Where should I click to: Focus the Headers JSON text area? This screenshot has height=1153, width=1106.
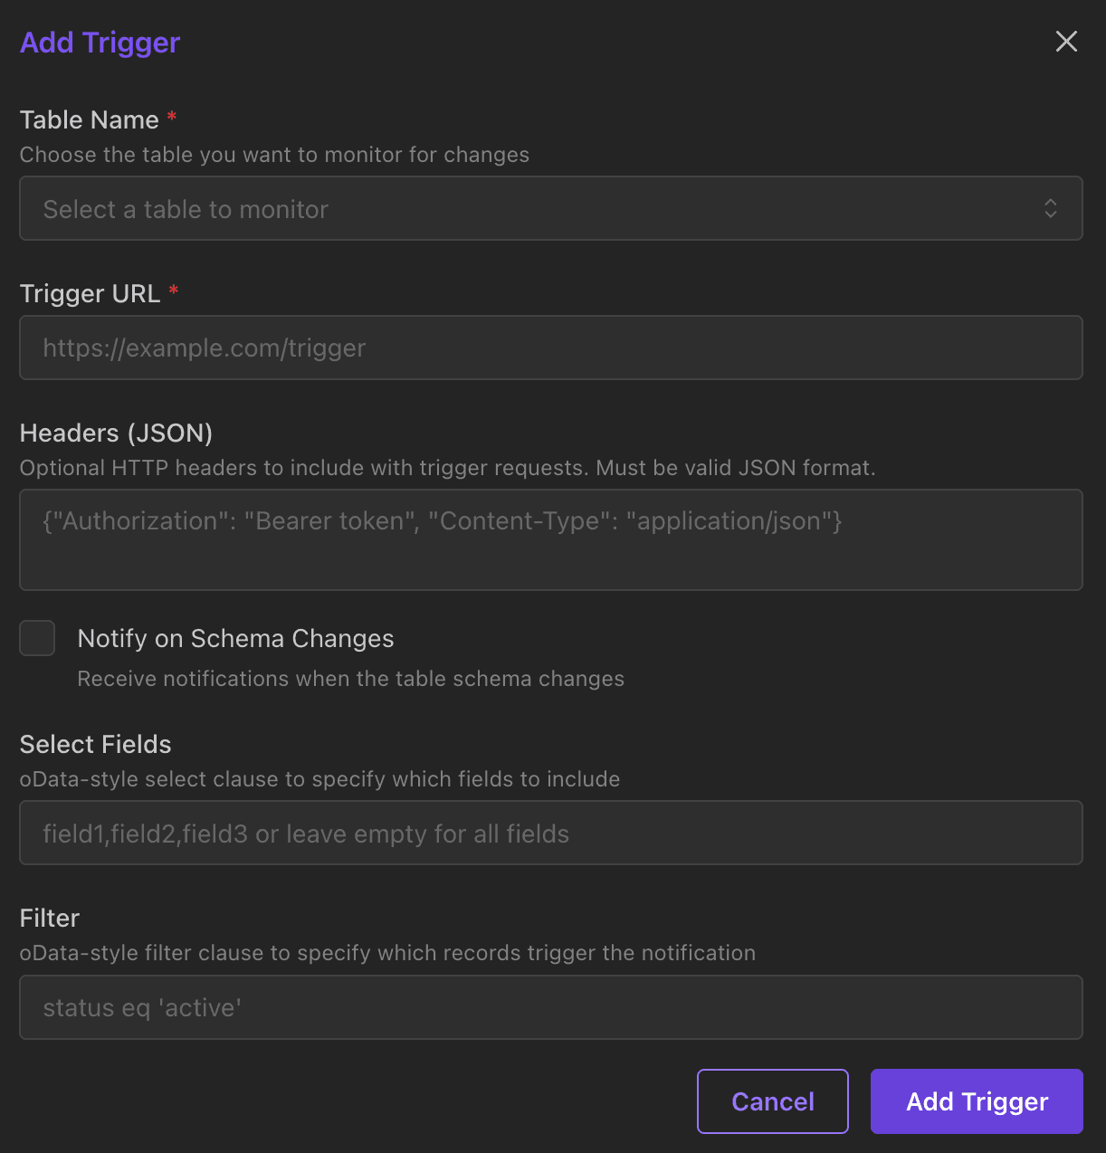(551, 539)
